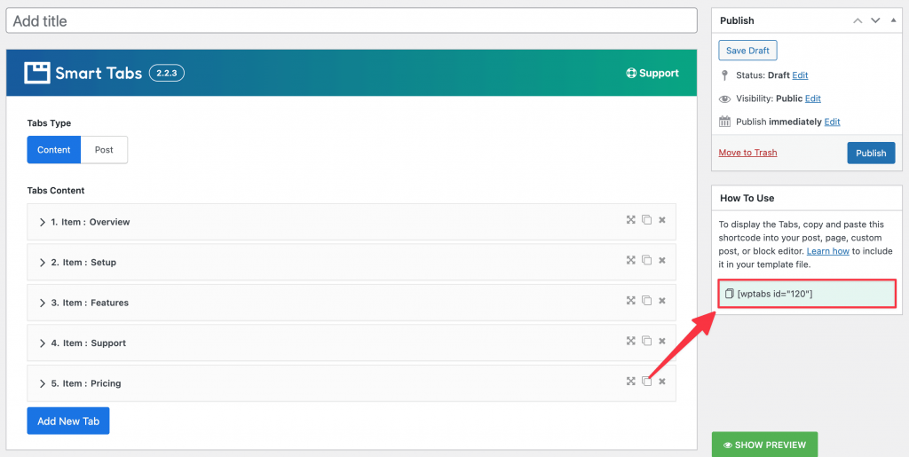Remove the Pricing tab item
The height and width of the screenshot is (457, 909).
(662, 381)
